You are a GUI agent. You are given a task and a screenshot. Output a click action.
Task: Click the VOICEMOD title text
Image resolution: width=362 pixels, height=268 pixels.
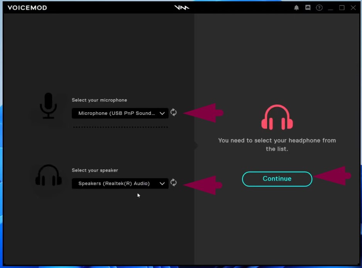click(27, 8)
